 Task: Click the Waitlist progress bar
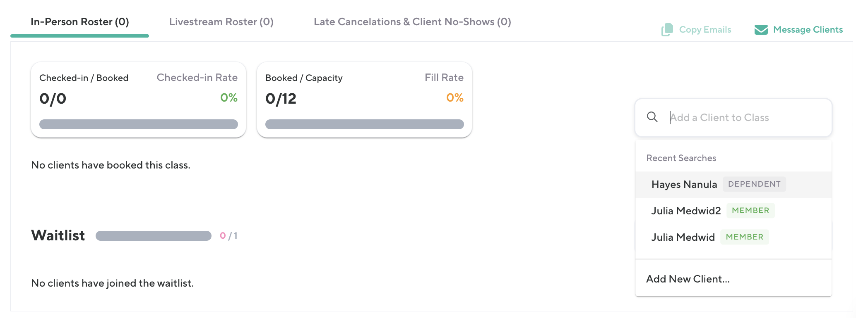pos(154,236)
